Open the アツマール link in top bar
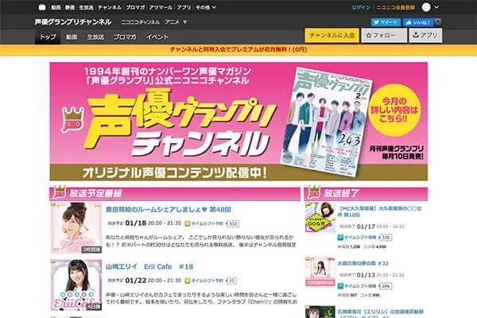 point(161,7)
